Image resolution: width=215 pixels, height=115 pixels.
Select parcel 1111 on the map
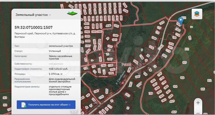(x=110, y=107)
